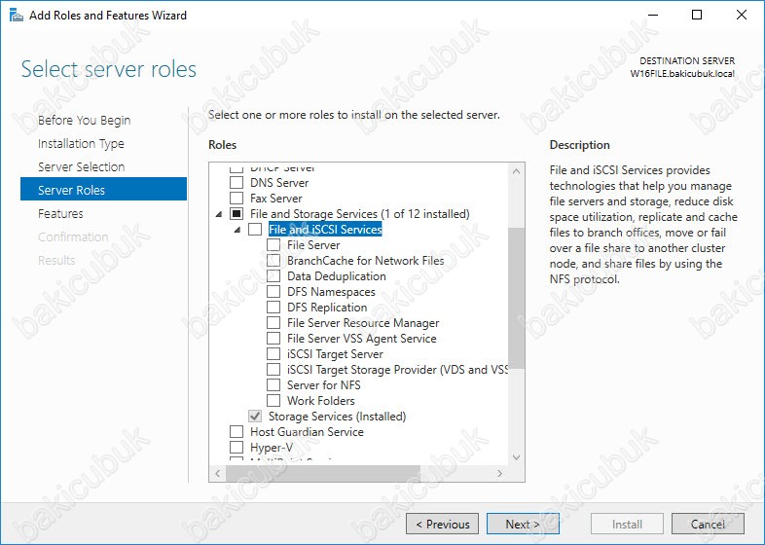
Task: Check the Work Folders checkbox
Action: [x=273, y=401]
